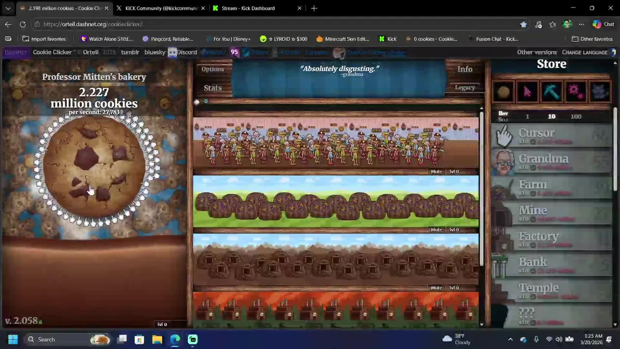Click the big chocolate chip cookie
This screenshot has width=620, height=349.
click(94, 167)
